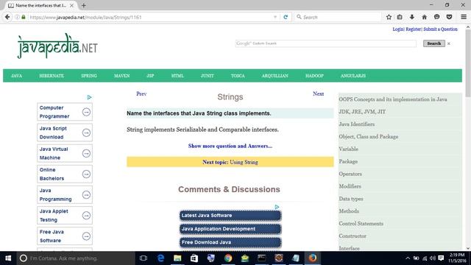
Task: Go to the Prev question
Action: pyautogui.click(x=141, y=93)
